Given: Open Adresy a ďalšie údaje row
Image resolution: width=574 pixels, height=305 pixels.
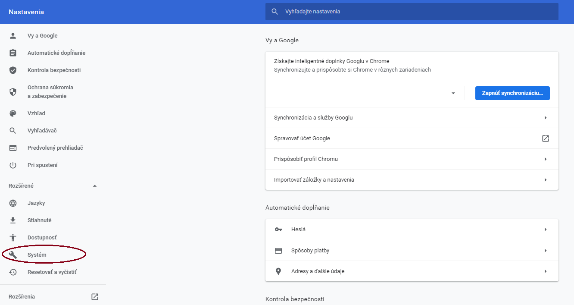Looking at the screenshot, I should [x=412, y=271].
